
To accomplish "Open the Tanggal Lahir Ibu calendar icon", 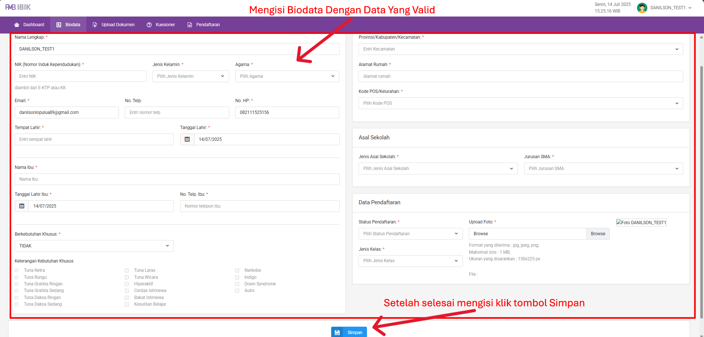I will click(x=22, y=206).
